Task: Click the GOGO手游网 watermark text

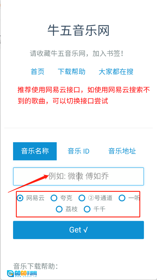Action: [26, 273]
